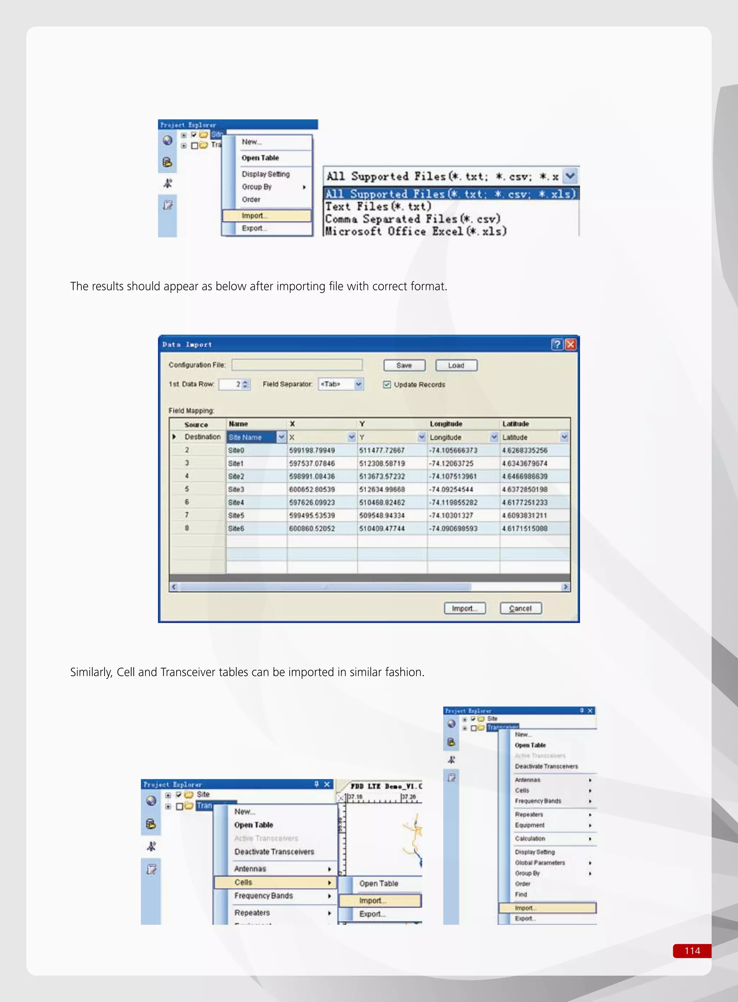738x1002 pixels.
Task: Click the Import... button in Data Import dialog
Action: [x=464, y=608]
